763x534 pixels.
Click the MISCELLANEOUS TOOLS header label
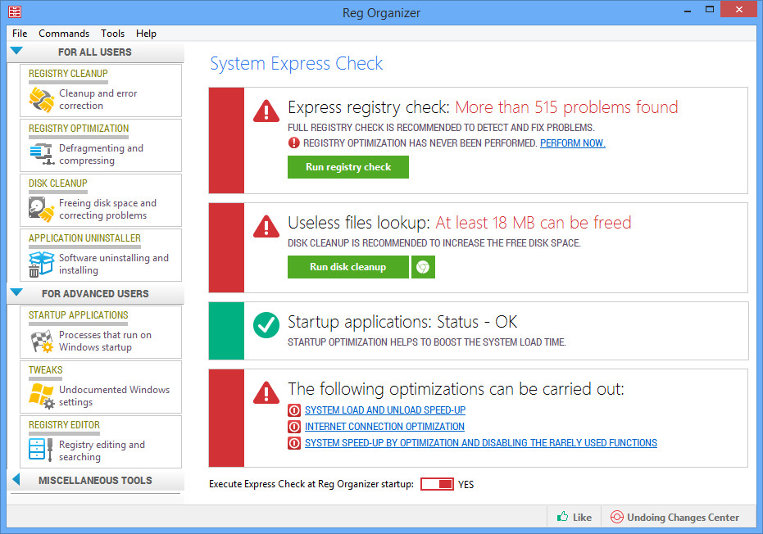pos(95,481)
